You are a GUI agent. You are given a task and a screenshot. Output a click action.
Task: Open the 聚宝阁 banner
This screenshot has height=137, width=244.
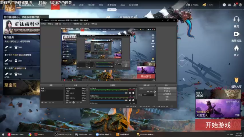(x=21, y=88)
